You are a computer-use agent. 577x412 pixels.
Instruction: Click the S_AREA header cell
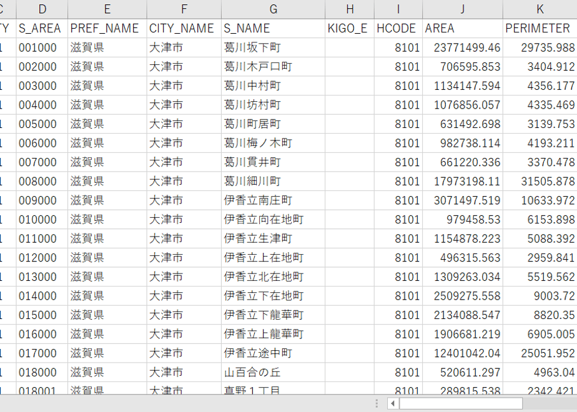click(x=42, y=28)
